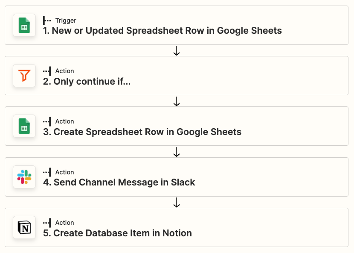The image size is (354, 253).
Task: Click action glyph above Only continue if
Action: tap(47, 71)
